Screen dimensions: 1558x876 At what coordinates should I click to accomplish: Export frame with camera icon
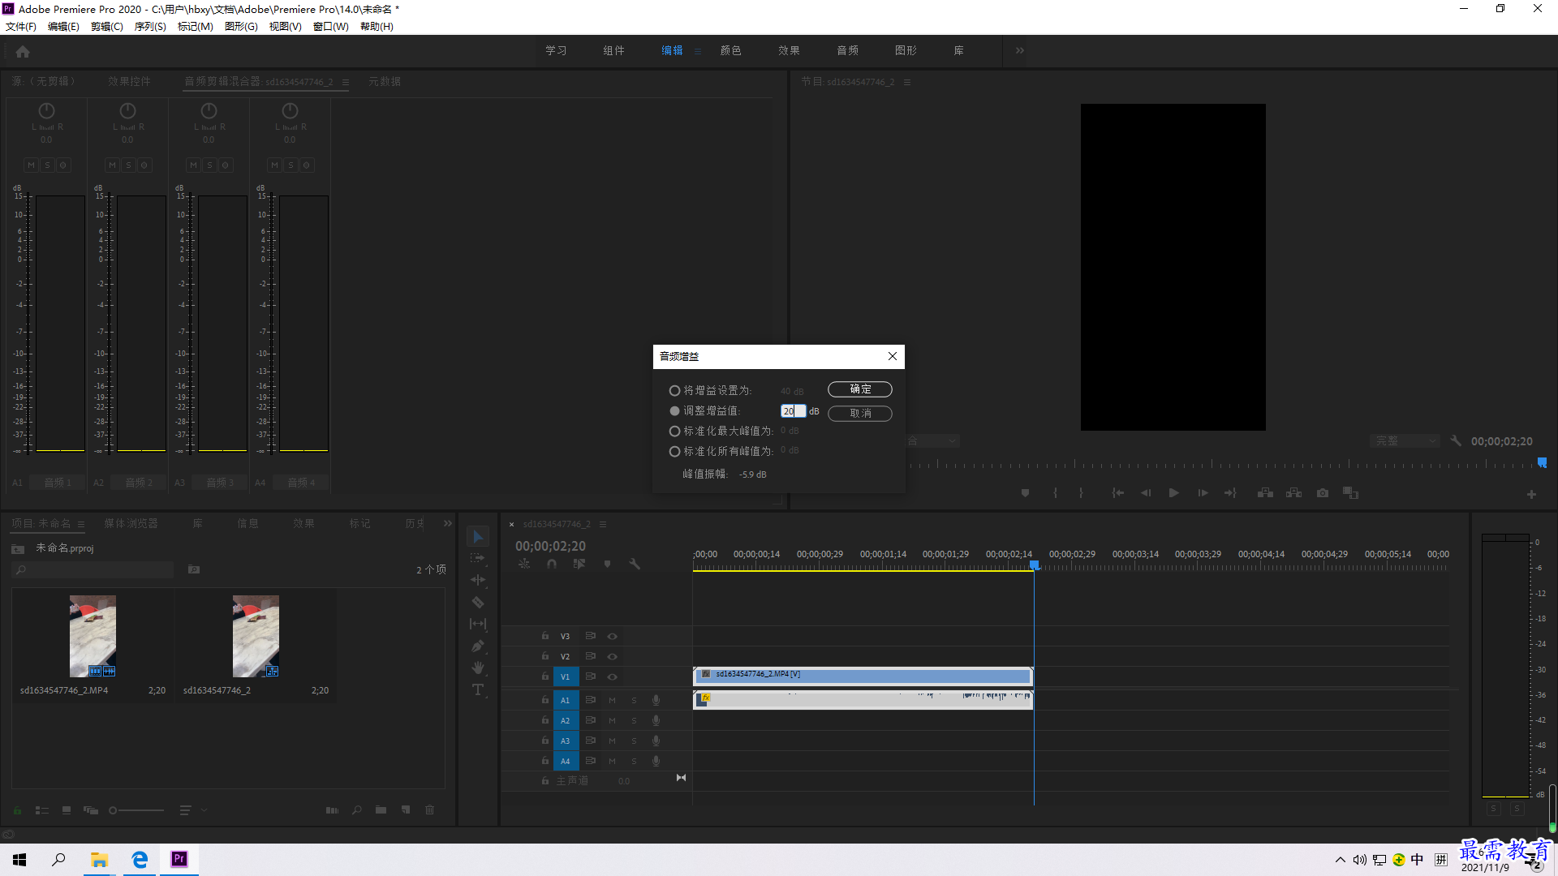[x=1323, y=493]
